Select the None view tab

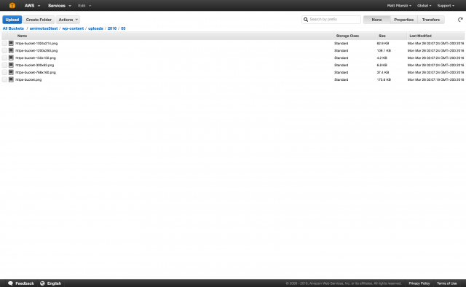(376, 20)
